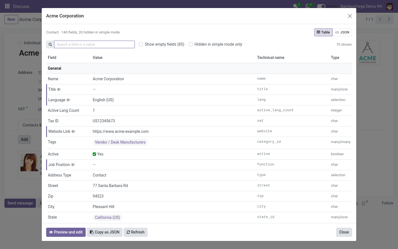The height and width of the screenshot is (249, 398).
Task: Click the Tax ID value US12345673
Action: 104,121
